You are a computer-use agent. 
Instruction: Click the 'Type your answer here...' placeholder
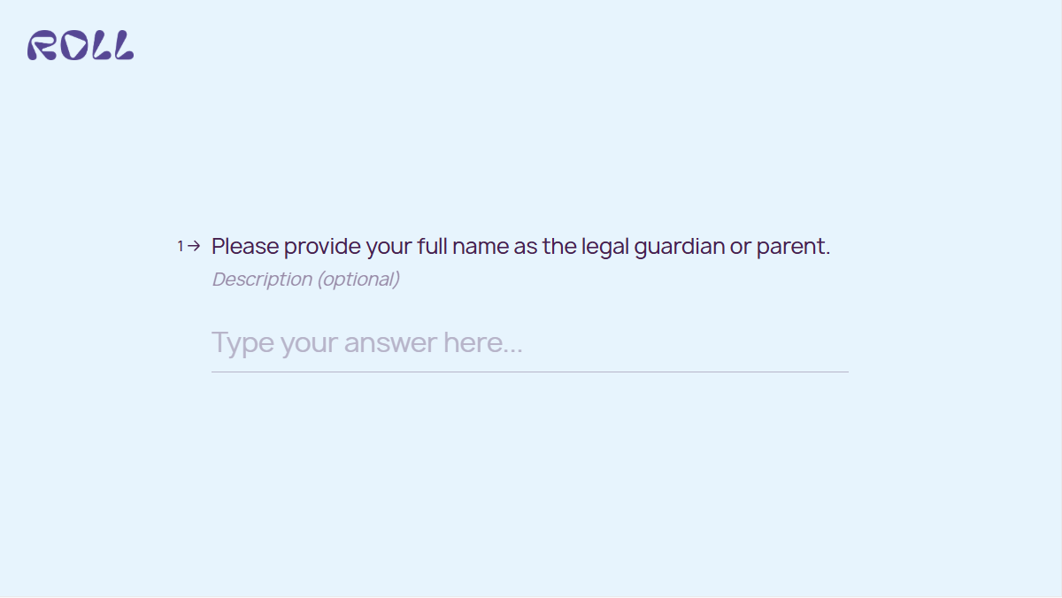click(x=366, y=342)
